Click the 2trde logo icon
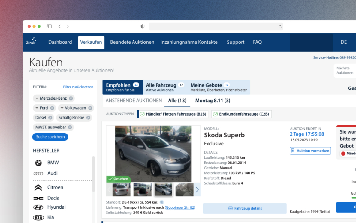 pos(31,42)
